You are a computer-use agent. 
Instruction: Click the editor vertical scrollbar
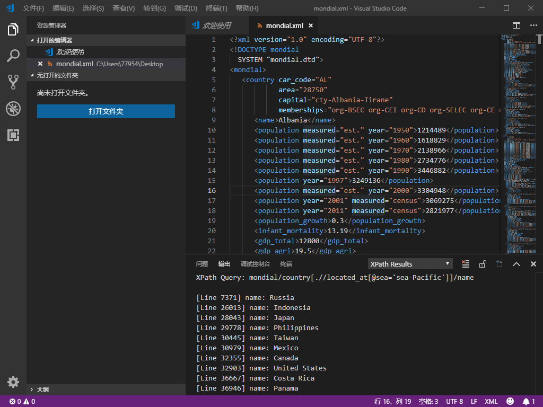539,39
